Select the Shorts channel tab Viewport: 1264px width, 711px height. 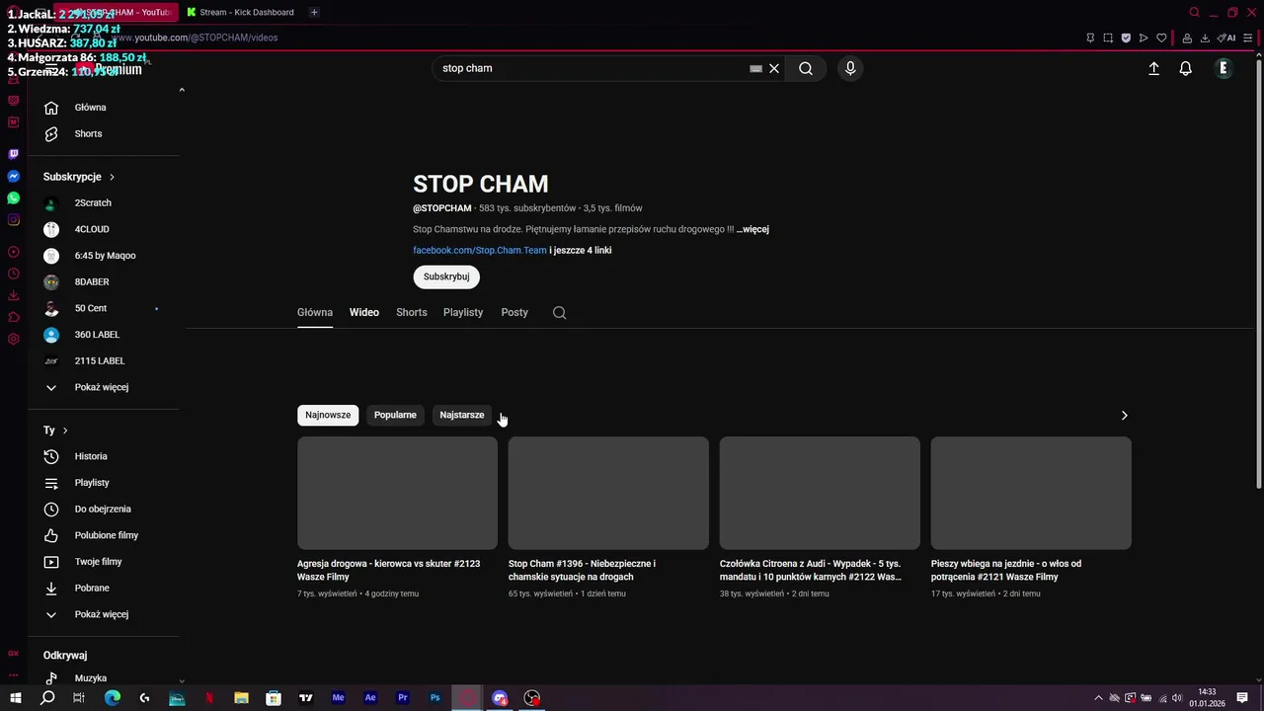click(x=412, y=312)
